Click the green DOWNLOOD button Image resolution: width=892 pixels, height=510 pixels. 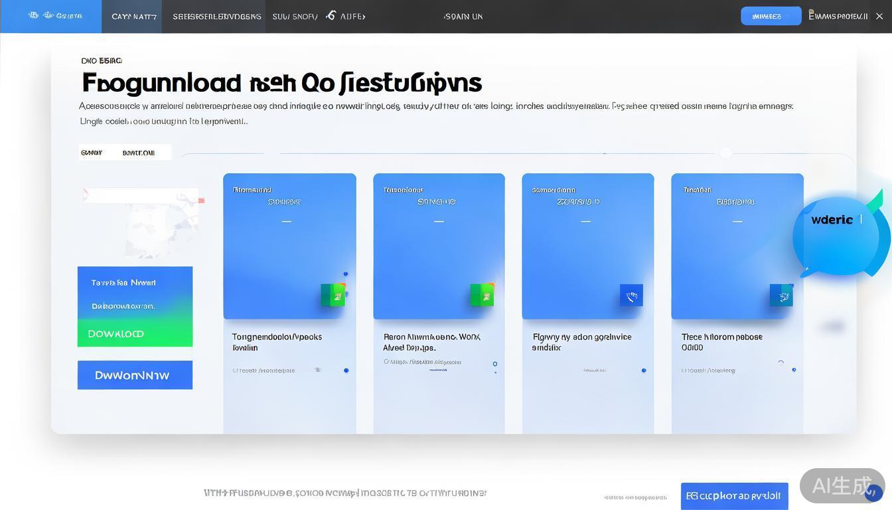pyautogui.click(x=135, y=333)
